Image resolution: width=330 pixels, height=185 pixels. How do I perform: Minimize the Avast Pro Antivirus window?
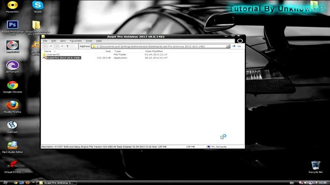coord(226,36)
